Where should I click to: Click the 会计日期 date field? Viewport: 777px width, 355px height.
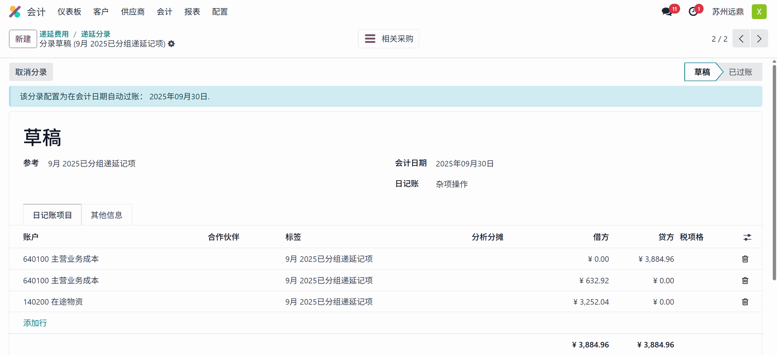click(x=465, y=164)
